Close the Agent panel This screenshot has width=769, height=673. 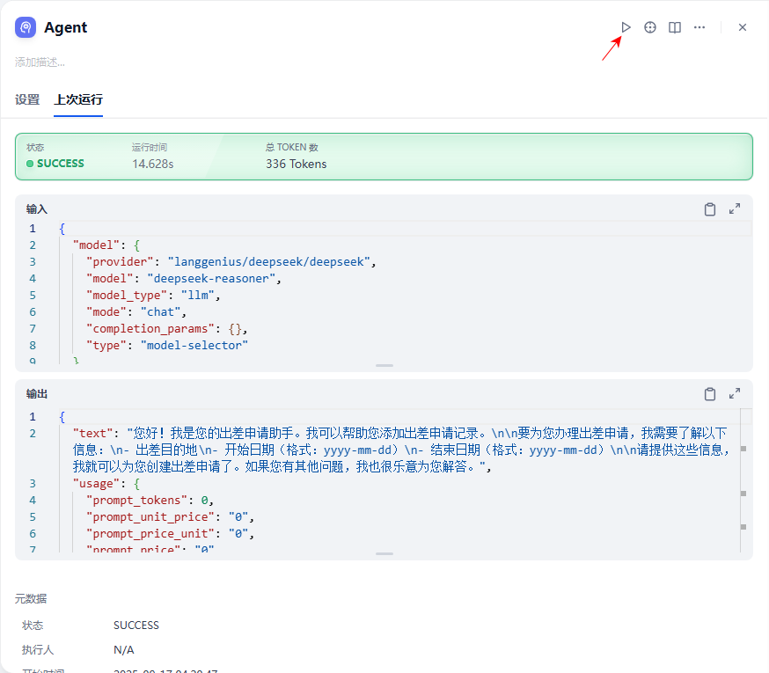tap(743, 27)
